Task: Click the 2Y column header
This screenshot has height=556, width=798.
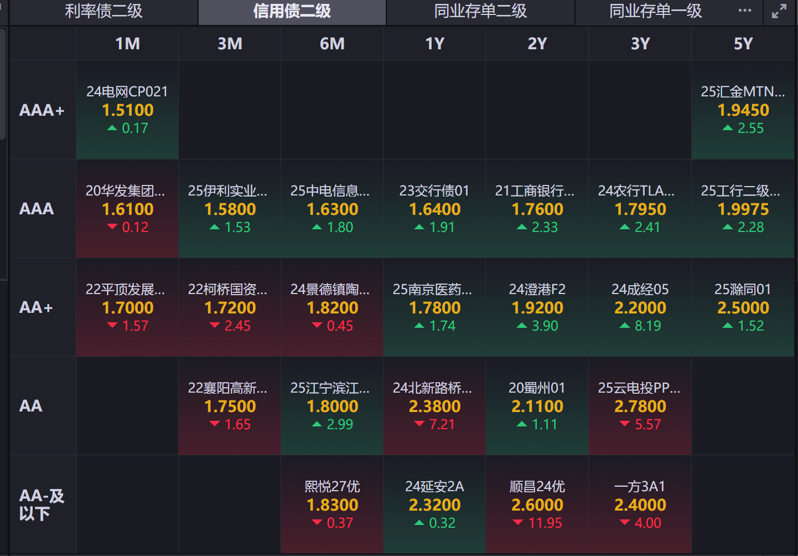Action: (537, 44)
